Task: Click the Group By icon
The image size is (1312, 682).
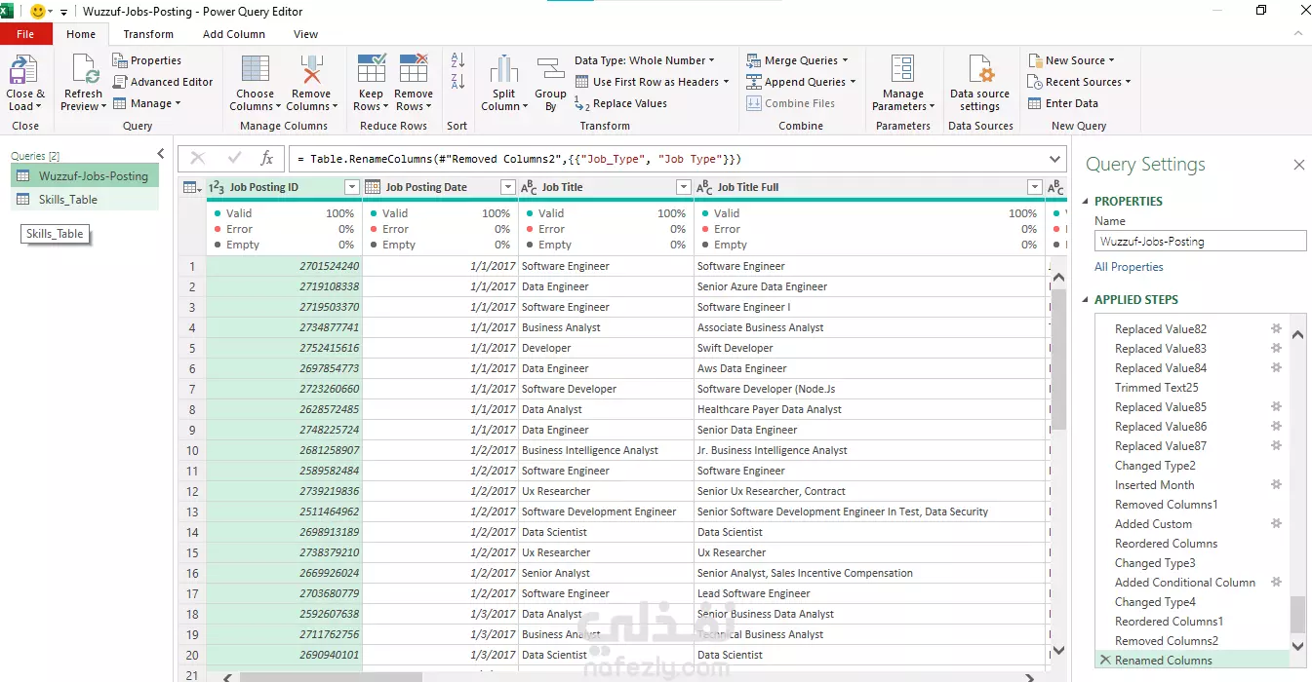Action: coord(551,70)
